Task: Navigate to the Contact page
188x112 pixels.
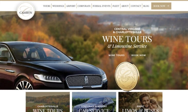Action: 136,6
